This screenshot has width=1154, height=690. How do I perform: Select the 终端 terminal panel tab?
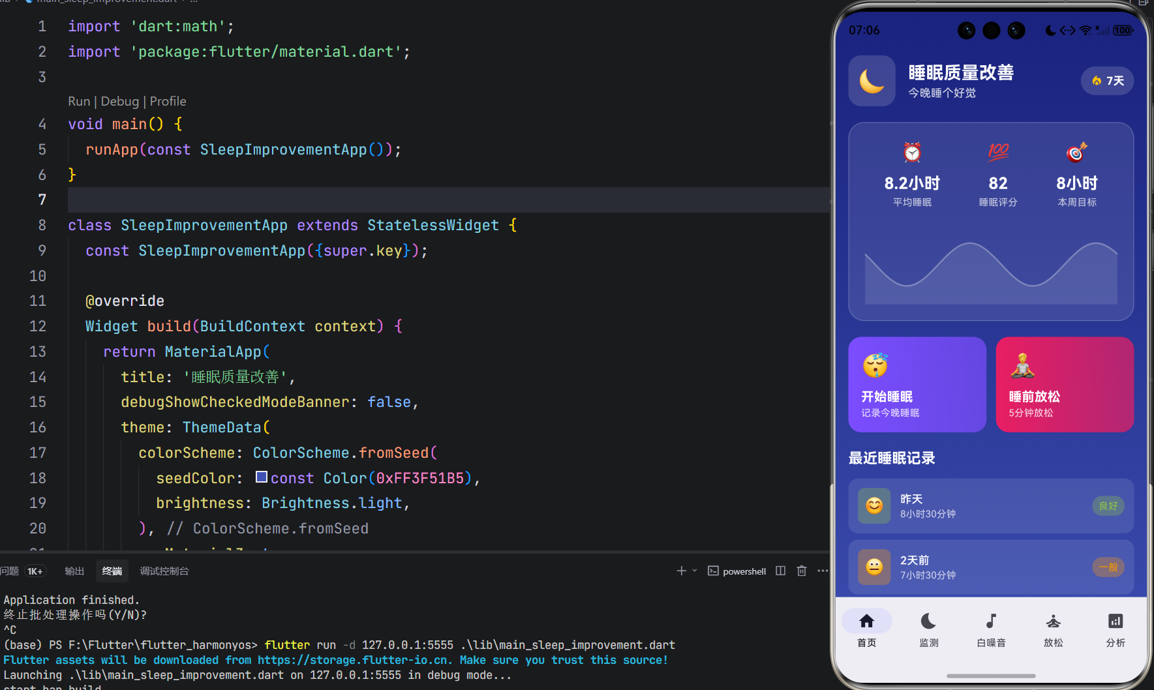tap(112, 571)
